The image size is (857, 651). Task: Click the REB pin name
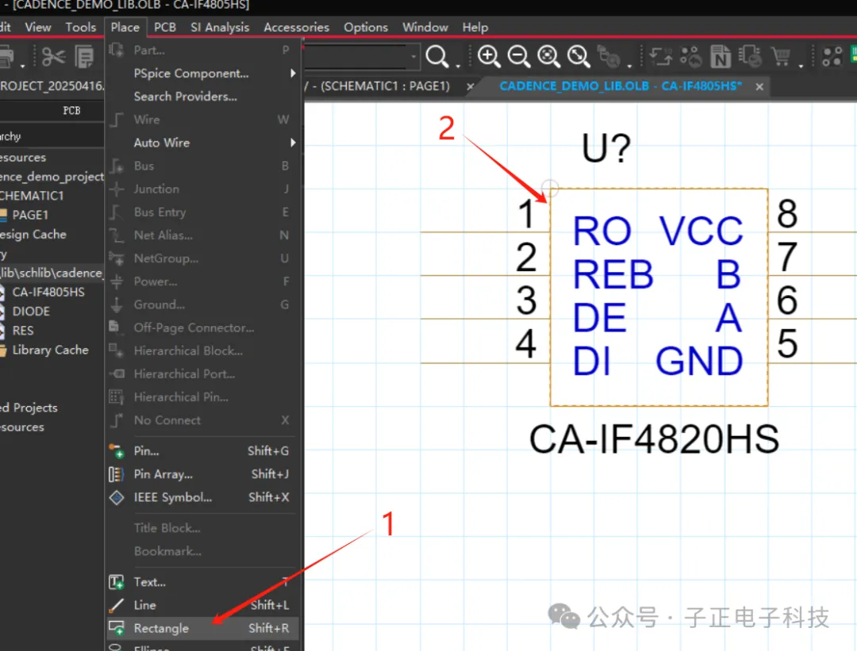coord(613,274)
